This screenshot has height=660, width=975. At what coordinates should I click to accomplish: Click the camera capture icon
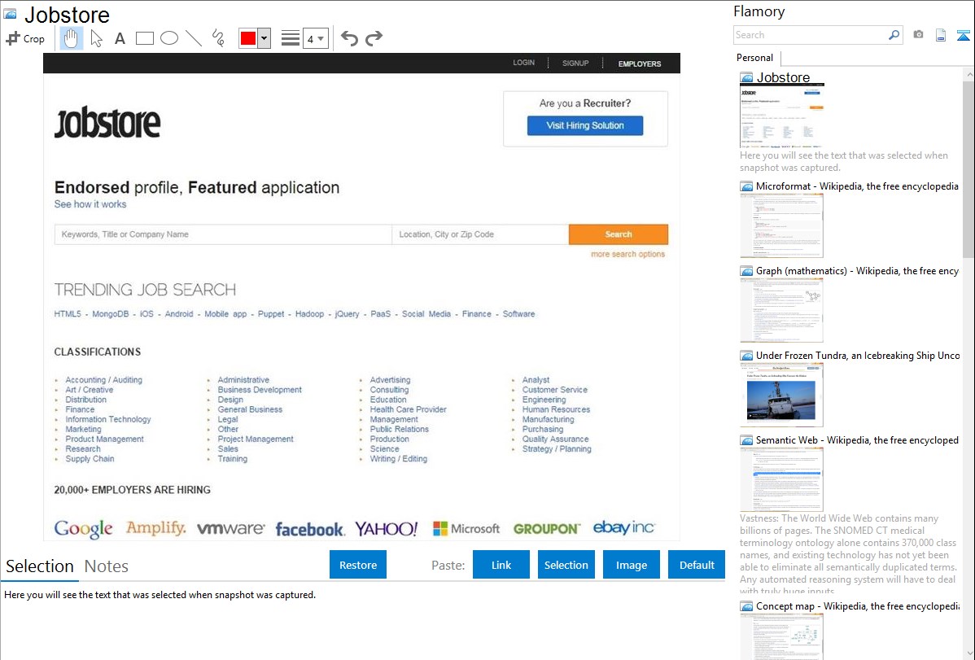click(x=918, y=35)
